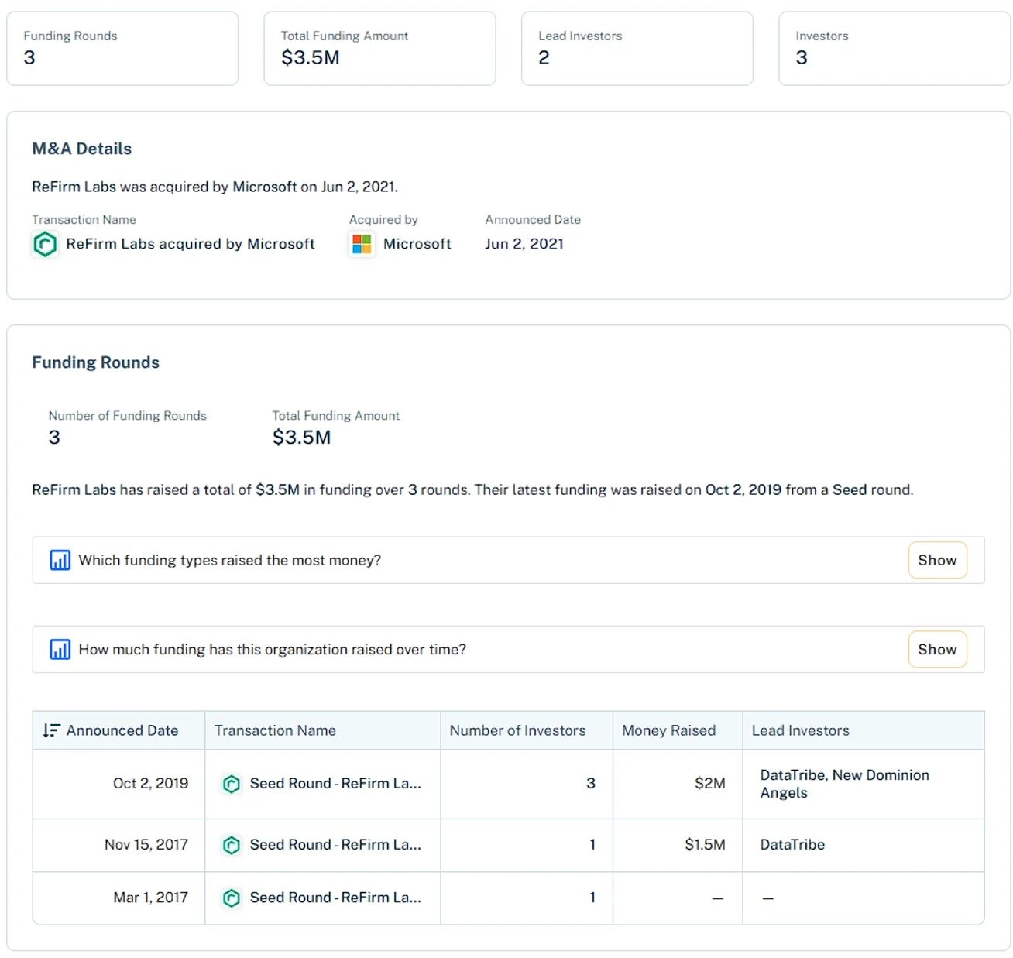This screenshot has width=1013, height=958.
Task: Show the funding types chart
Action: click(x=937, y=560)
